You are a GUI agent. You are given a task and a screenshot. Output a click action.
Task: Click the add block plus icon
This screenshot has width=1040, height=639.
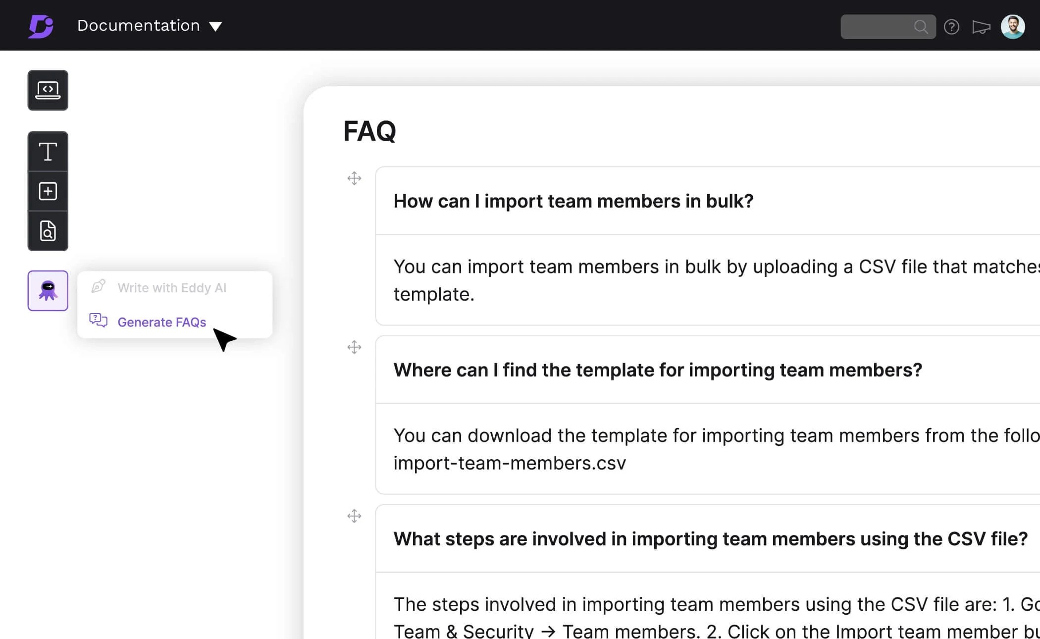(48, 191)
